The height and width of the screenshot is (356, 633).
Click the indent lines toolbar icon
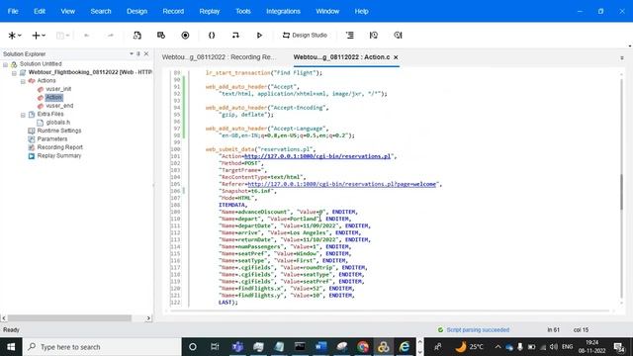pos(350,36)
